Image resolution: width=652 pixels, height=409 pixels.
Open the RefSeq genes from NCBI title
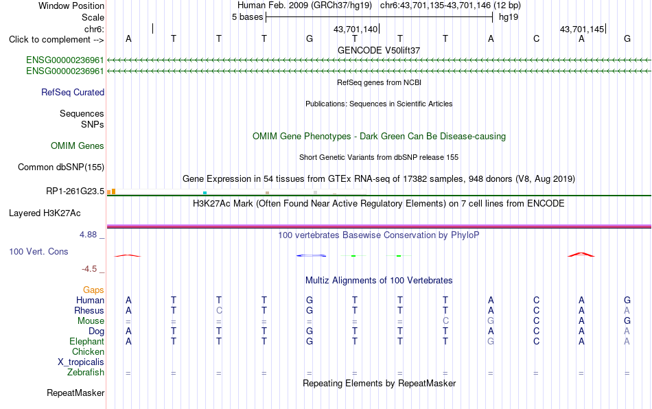(379, 83)
